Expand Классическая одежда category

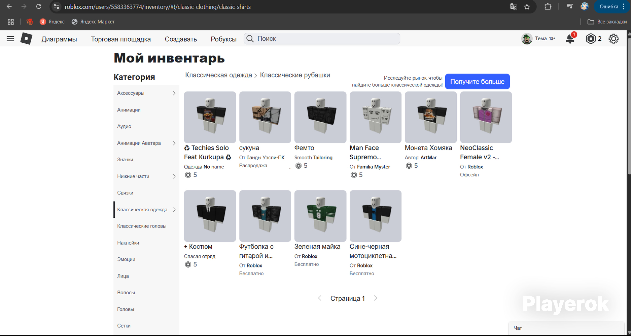(146, 210)
